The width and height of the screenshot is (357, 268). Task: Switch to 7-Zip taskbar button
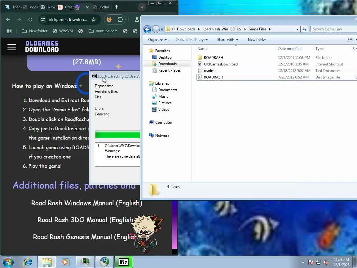(x=123, y=262)
